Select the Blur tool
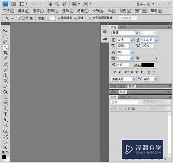The image size is (173, 163). (5, 97)
